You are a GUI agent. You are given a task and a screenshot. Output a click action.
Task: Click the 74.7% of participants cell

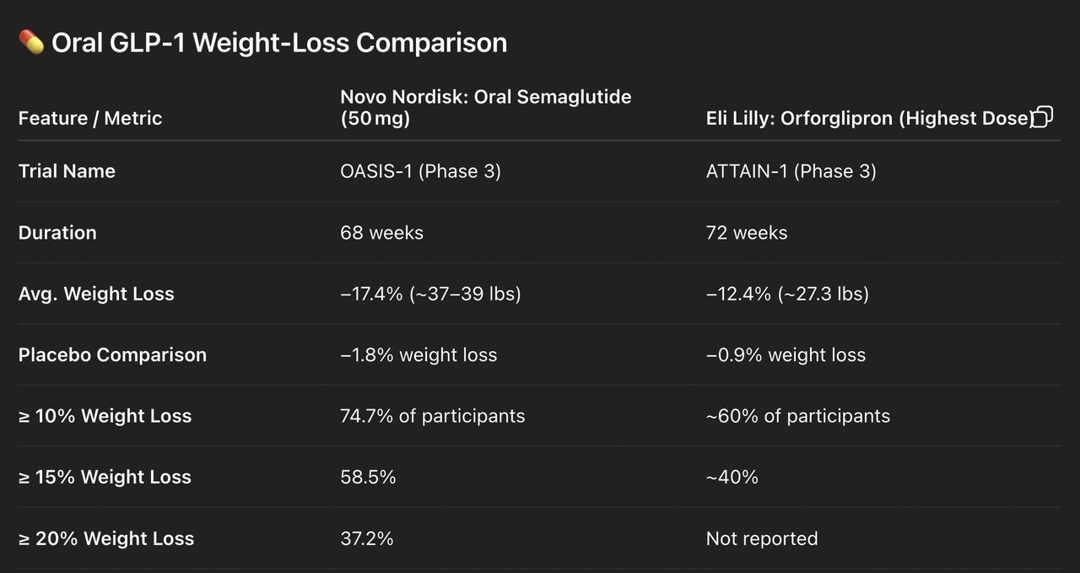433,416
